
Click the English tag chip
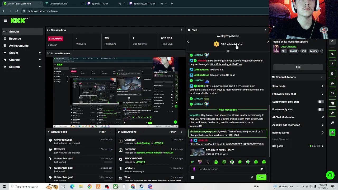pyautogui.click(x=294, y=51)
